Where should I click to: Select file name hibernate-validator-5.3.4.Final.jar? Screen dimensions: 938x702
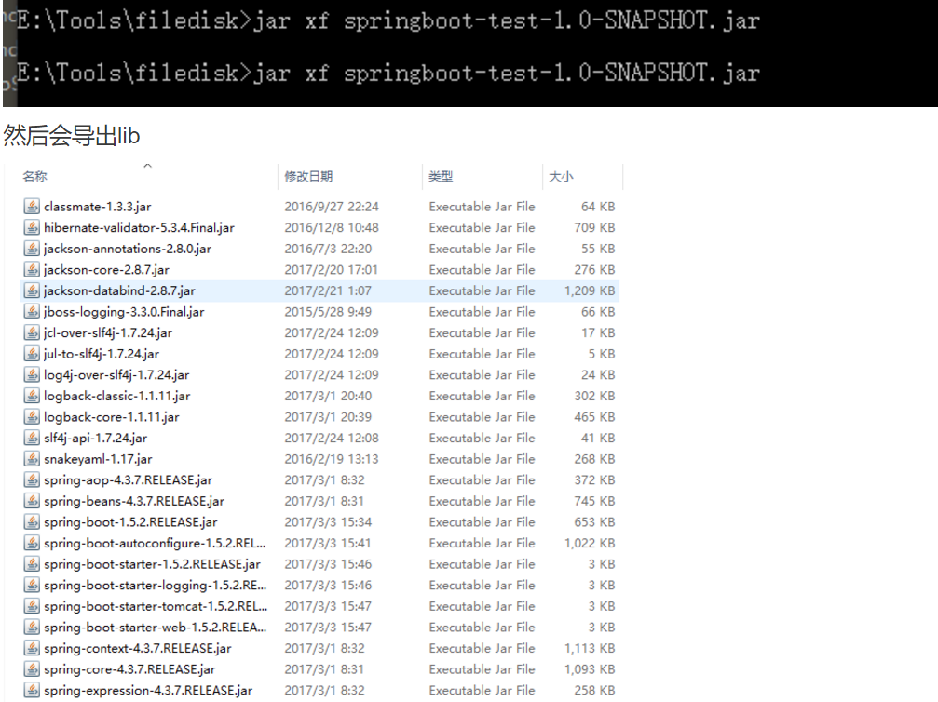[139, 228]
